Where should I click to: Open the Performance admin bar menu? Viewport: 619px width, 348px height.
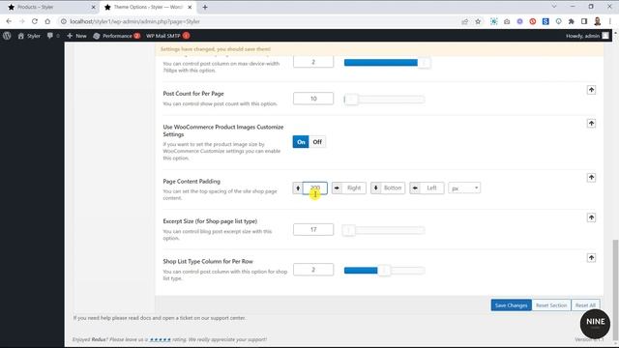pyautogui.click(x=116, y=36)
